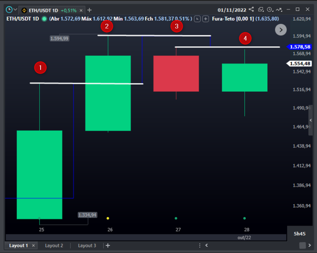The width and height of the screenshot is (317, 253).
Task: Open a new chart tab with plus
Action: tap(89, 10)
